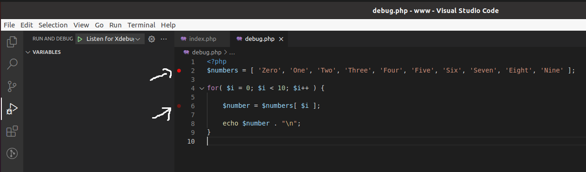Click debug.php in the breadcrumb
The width and height of the screenshot is (586, 172).
(x=206, y=53)
